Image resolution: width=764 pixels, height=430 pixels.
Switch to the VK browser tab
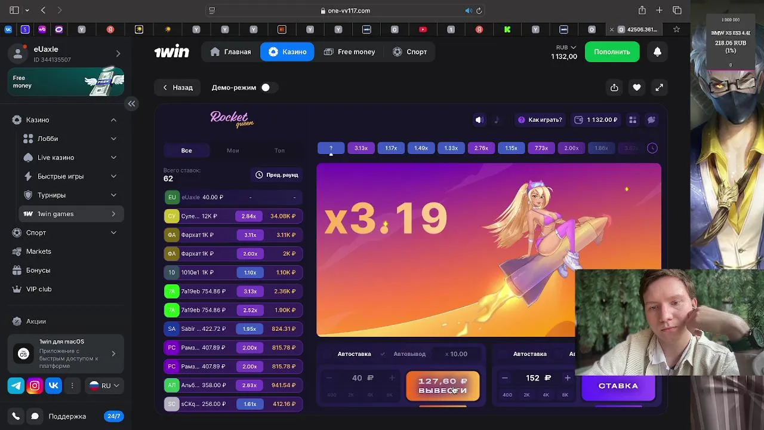pyautogui.click(x=8, y=29)
